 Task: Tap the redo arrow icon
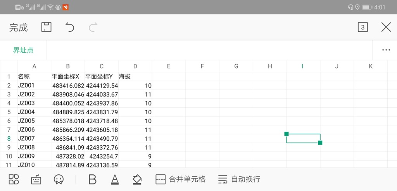[93, 27]
